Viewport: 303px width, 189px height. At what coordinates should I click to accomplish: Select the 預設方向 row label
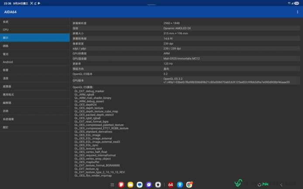click(x=78, y=69)
